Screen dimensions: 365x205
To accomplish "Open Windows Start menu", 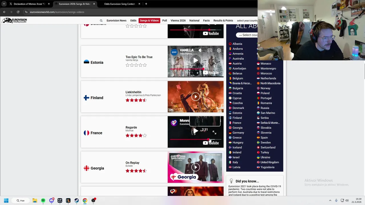I will pos(6,200).
